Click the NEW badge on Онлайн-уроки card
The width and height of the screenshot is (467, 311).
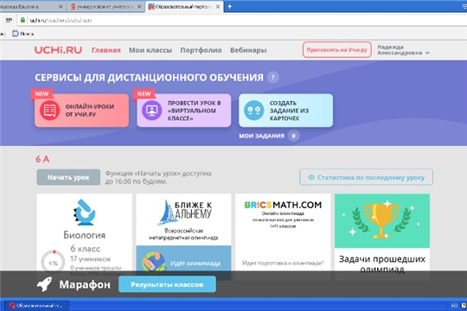[x=42, y=94]
